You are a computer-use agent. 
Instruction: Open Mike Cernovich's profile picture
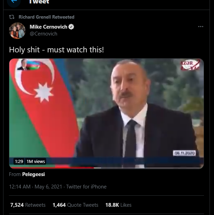[x=17, y=31]
